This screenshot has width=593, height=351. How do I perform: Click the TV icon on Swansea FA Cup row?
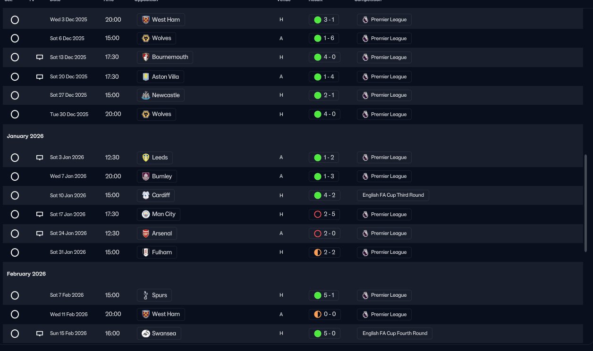40,334
